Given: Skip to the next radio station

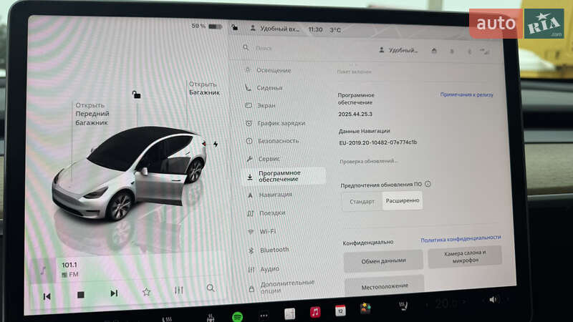Looking at the screenshot, I should point(114,293).
